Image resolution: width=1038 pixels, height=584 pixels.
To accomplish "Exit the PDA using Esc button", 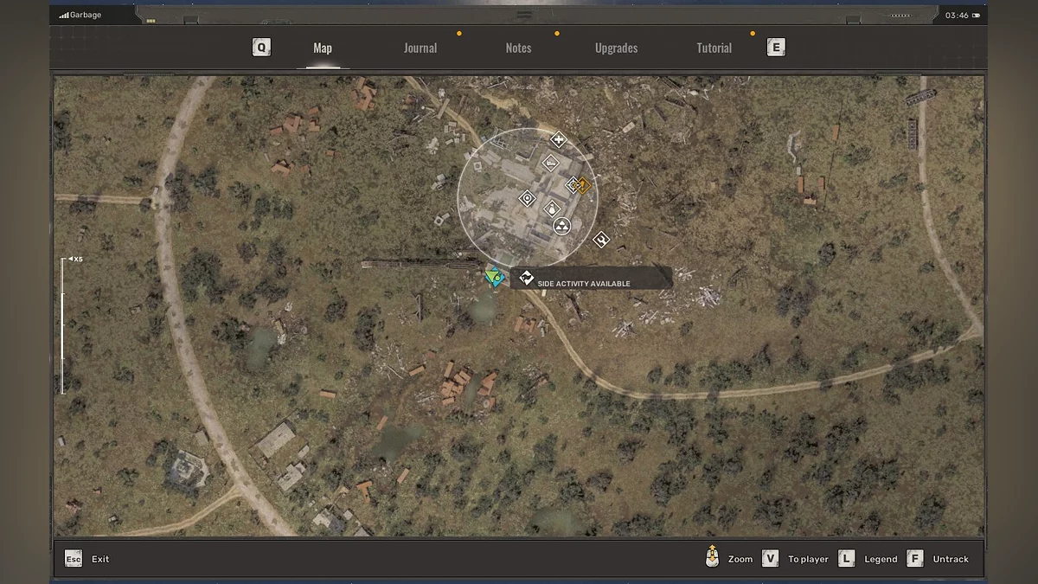I will tap(74, 559).
